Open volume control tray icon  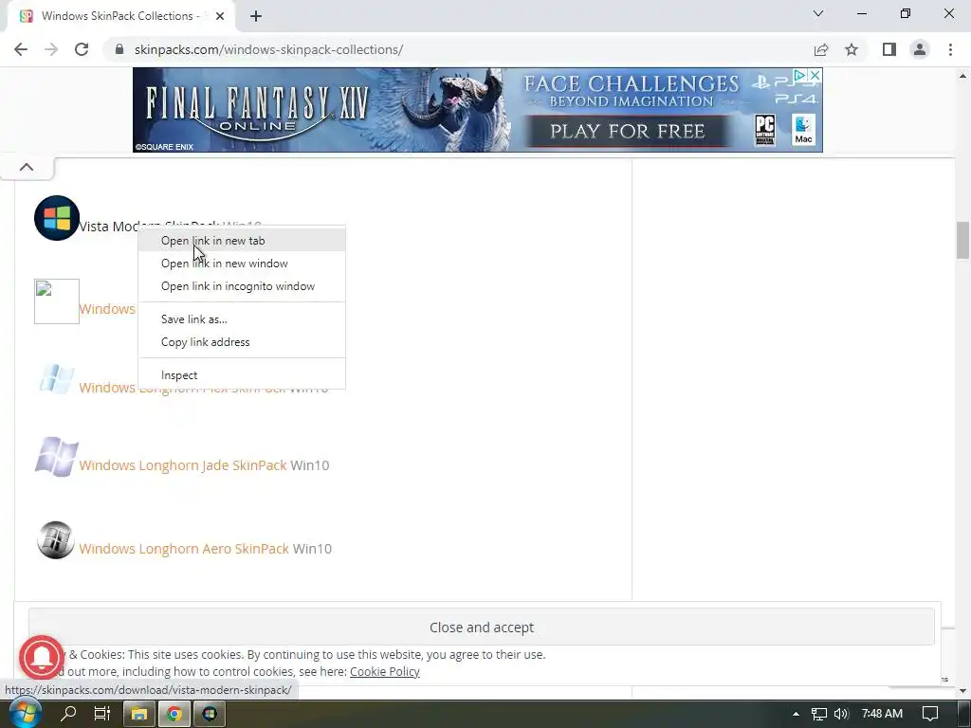841,714
